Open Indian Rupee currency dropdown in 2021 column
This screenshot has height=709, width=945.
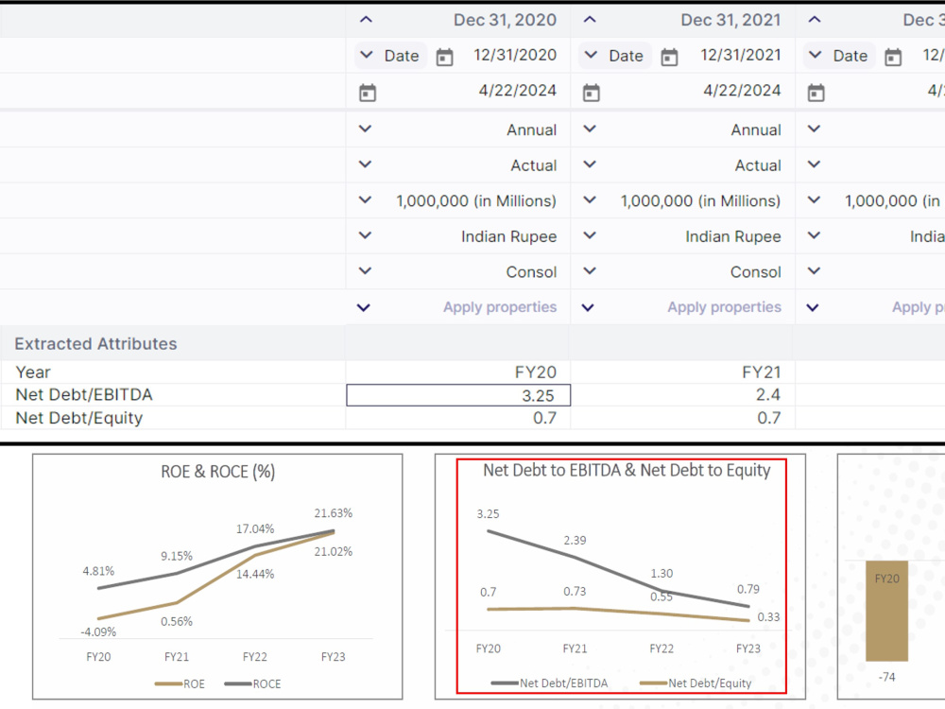pyautogui.click(x=590, y=235)
